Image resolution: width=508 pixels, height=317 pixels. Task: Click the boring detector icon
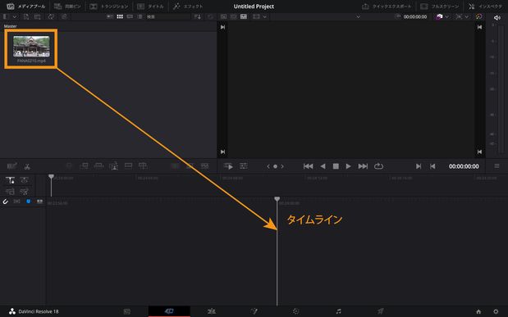click(12, 166)
